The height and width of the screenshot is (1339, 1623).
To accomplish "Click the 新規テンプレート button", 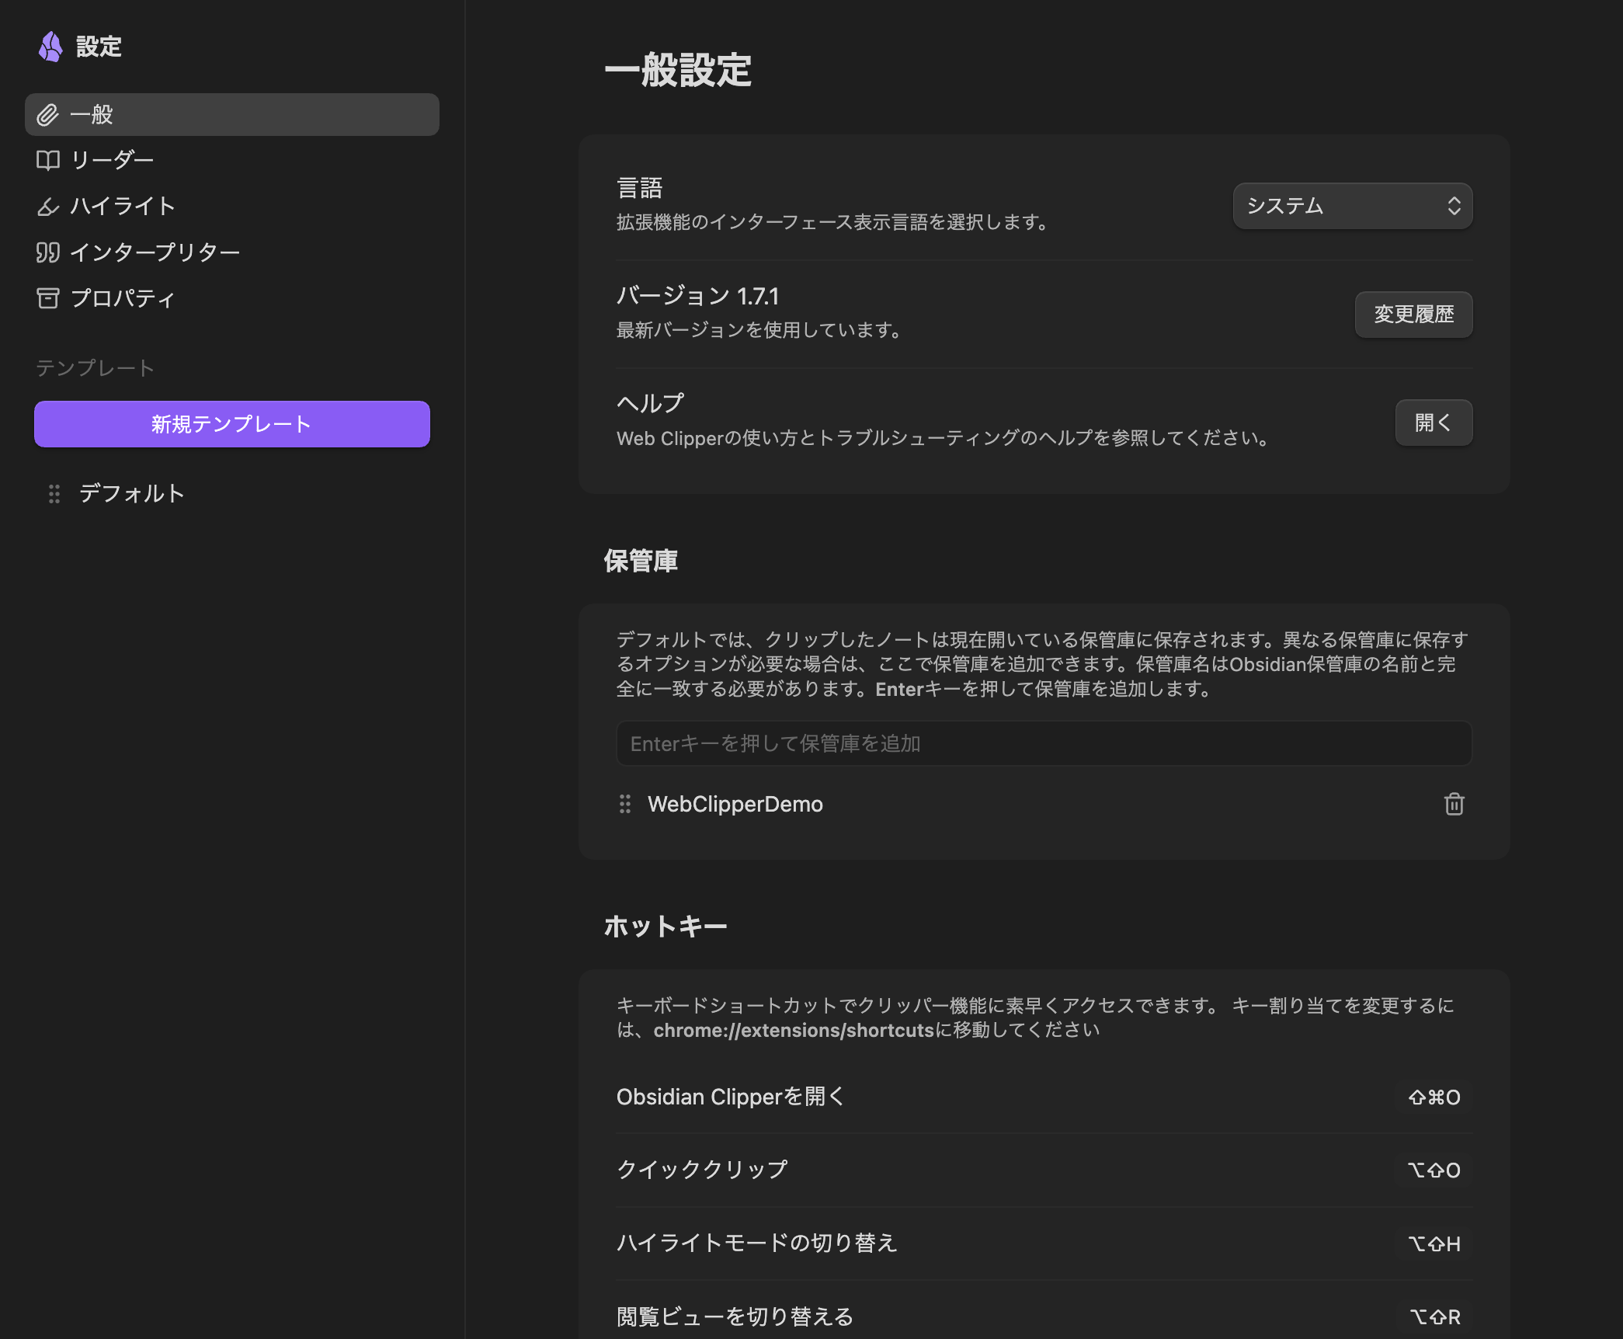I will 232,424.
